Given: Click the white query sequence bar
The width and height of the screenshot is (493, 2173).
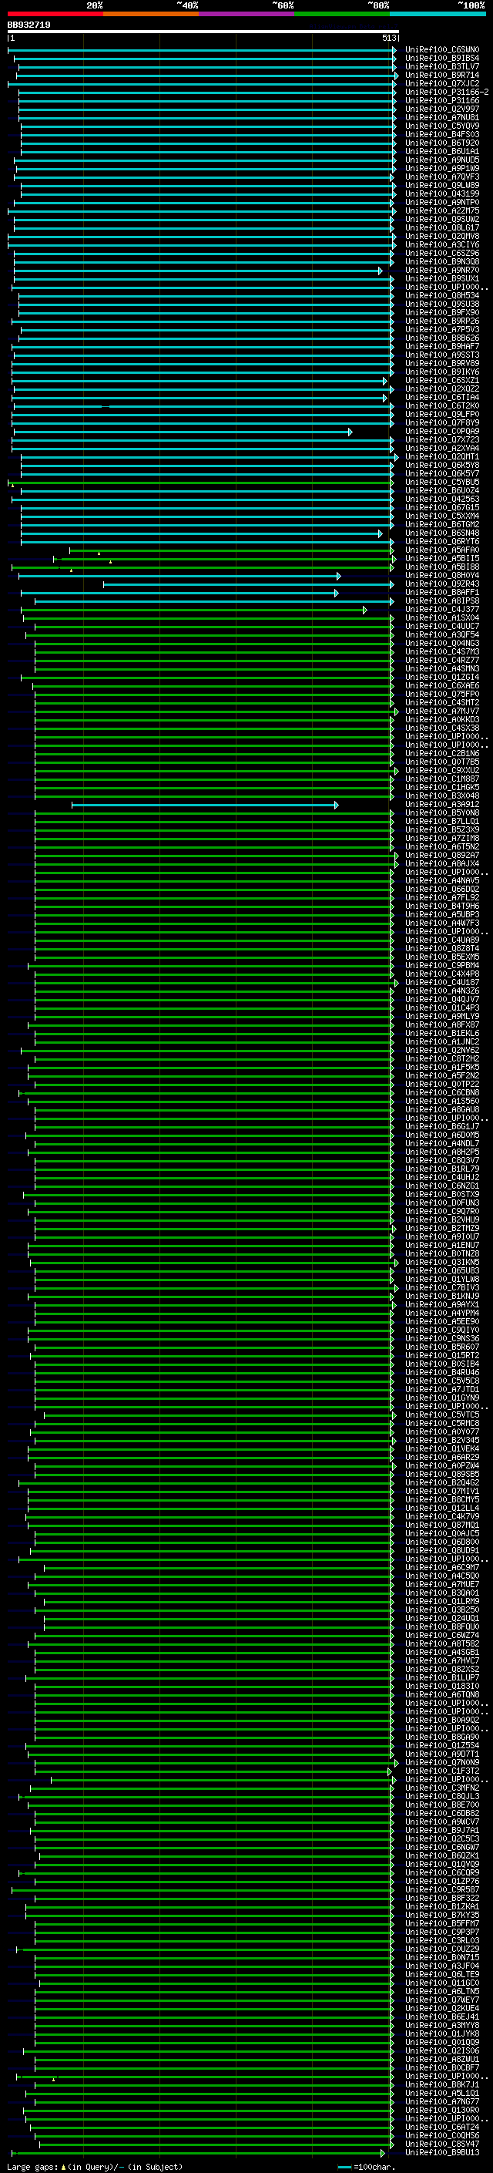Looking at the screenshot, I should coord(203,31).
